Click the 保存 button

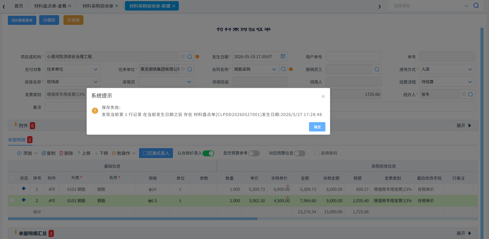pyautogui.click(x=49, y=20)
